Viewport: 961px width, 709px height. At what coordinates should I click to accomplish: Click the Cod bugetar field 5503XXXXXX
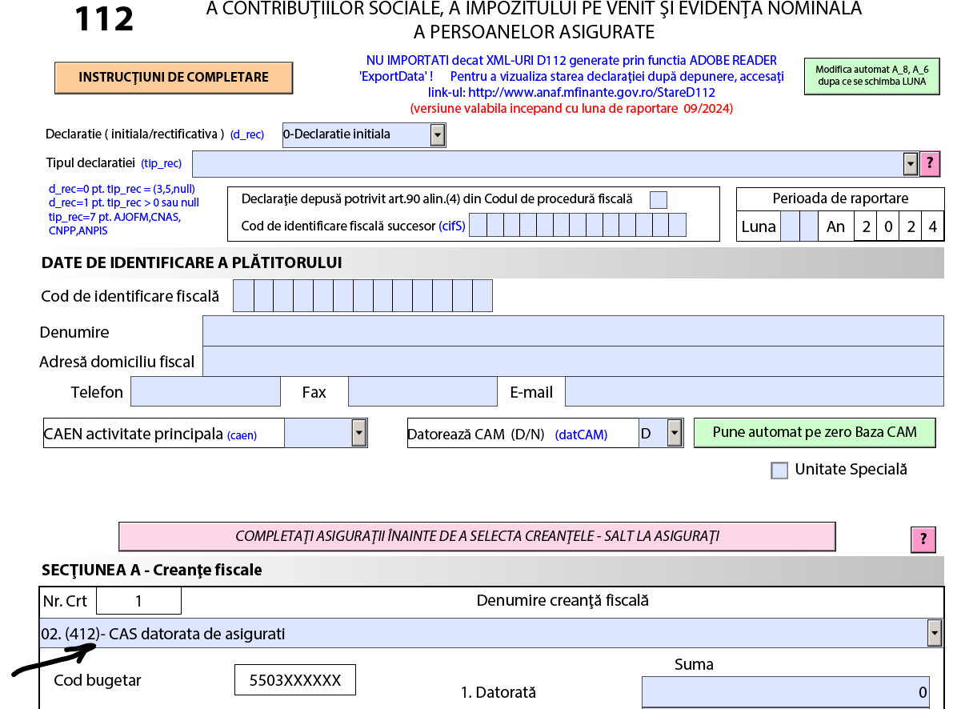(295, 680)
